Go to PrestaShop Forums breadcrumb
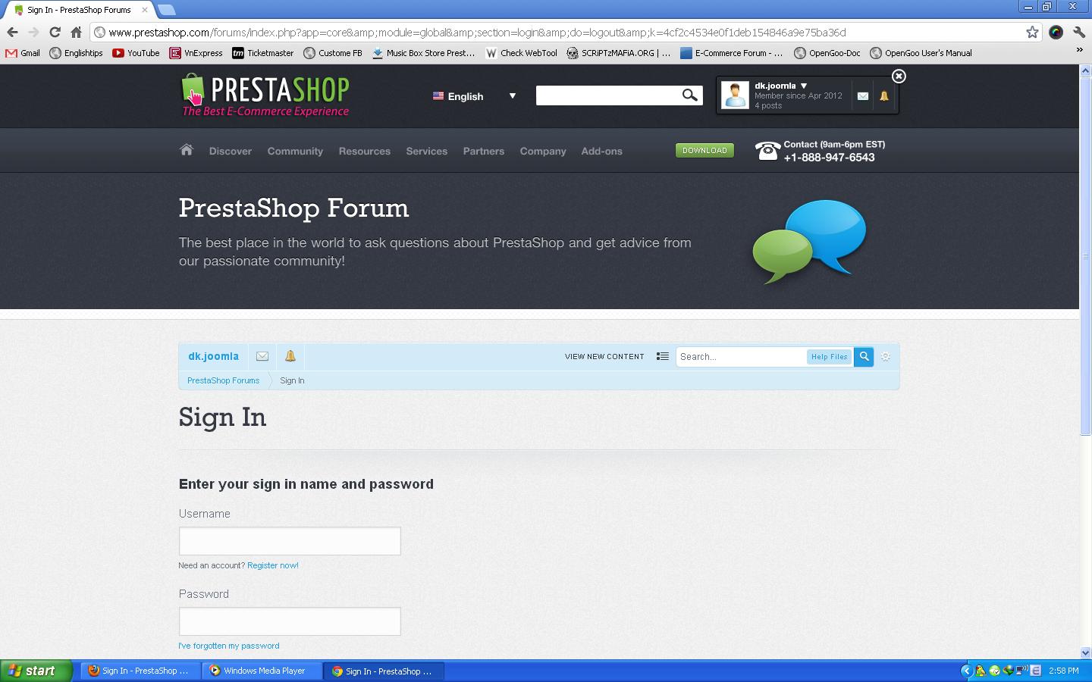This screenshot has width=1092, height=682. click(223, 380)
